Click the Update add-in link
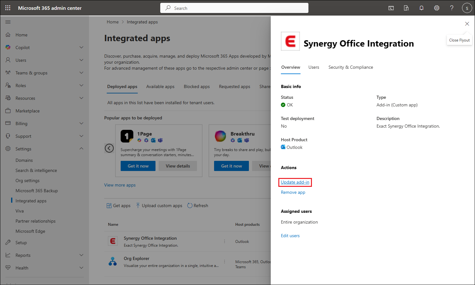 click(x=295, y=182)
